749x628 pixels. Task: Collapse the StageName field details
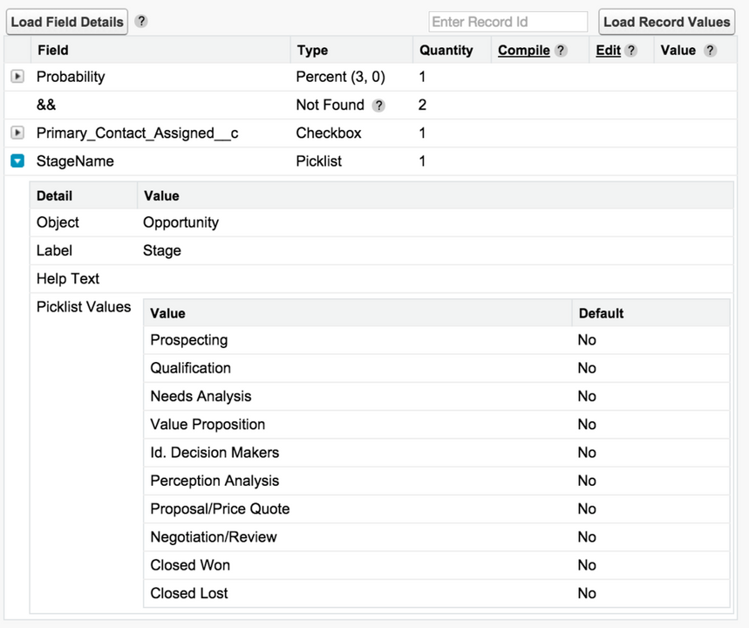pos(17,161)
